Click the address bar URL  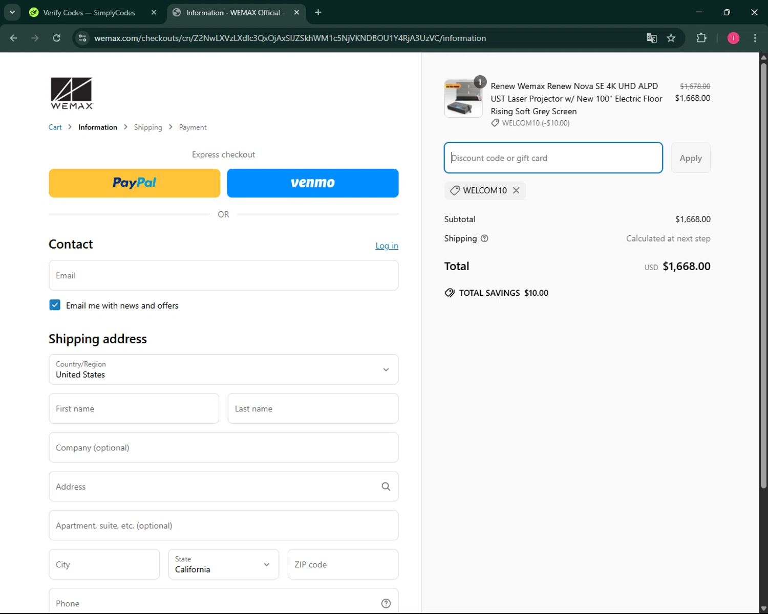coord(290,38)
